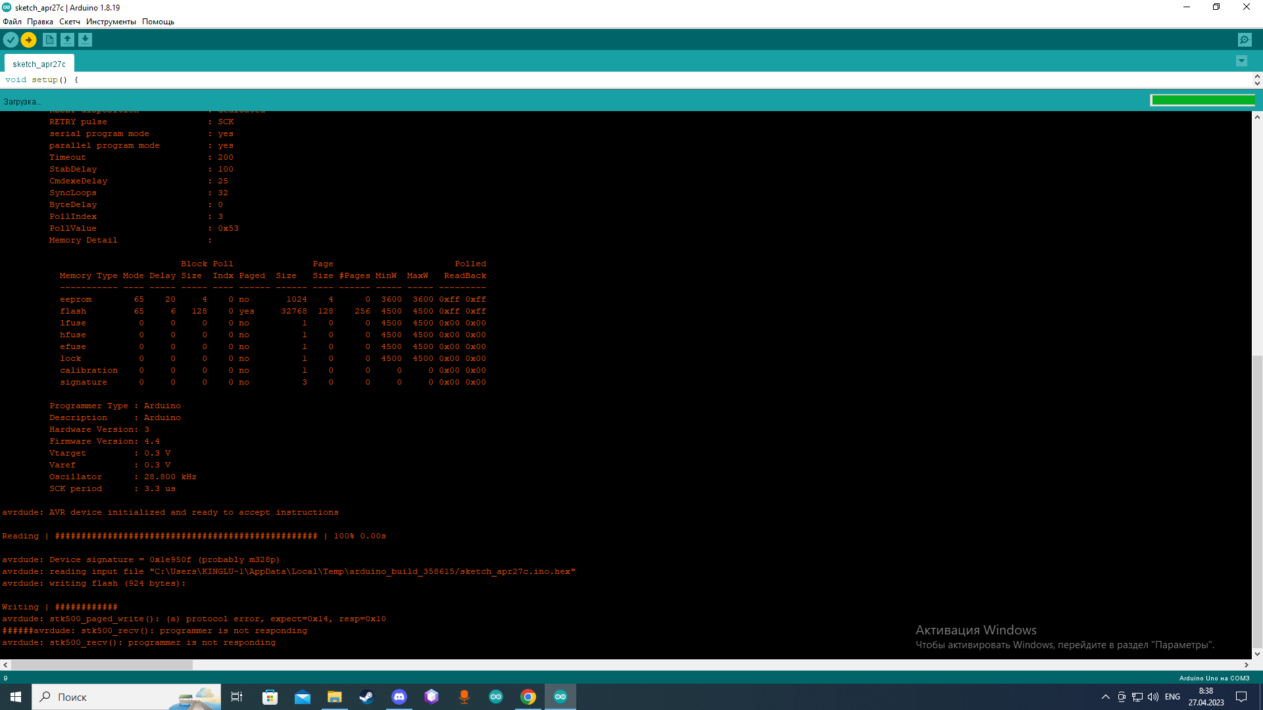Click console horizontal scroll right arrow
The image size is (1263, 710).
[x=1246, y=665]
